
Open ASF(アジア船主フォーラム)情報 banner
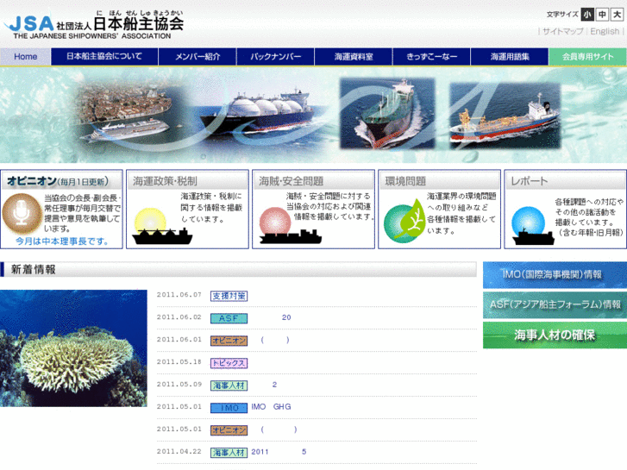pos(555,304)
